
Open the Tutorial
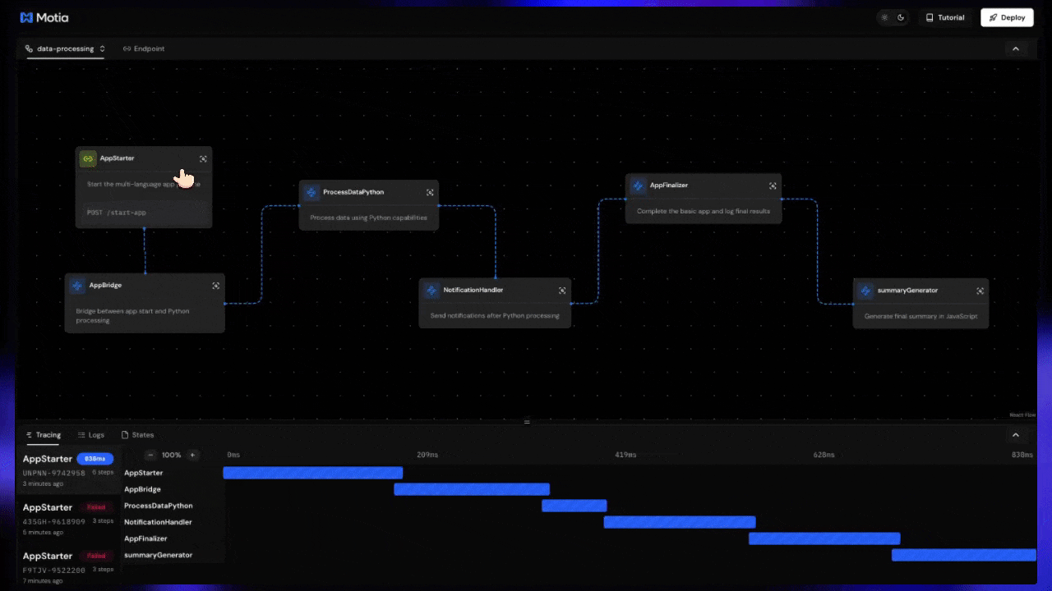click(945, 17)
